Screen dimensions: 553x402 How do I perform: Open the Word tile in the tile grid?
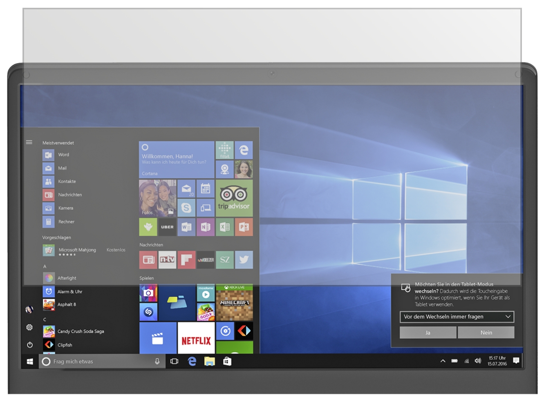[186, 227]
